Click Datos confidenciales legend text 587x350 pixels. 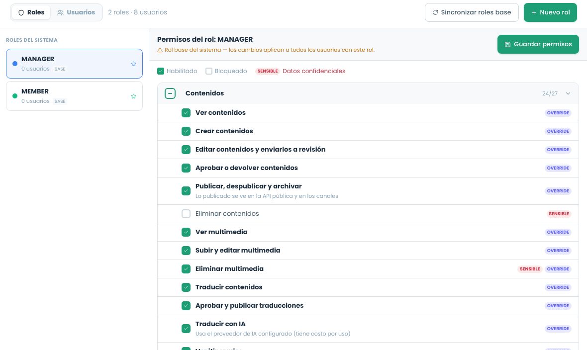(x=314, y=71)
